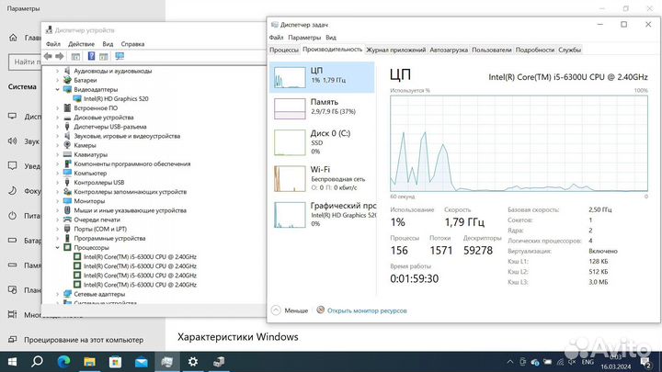Click the Порты (COM и LPT) icon
The height and width of the screenshot is (372, 662).
pos(67,229)
